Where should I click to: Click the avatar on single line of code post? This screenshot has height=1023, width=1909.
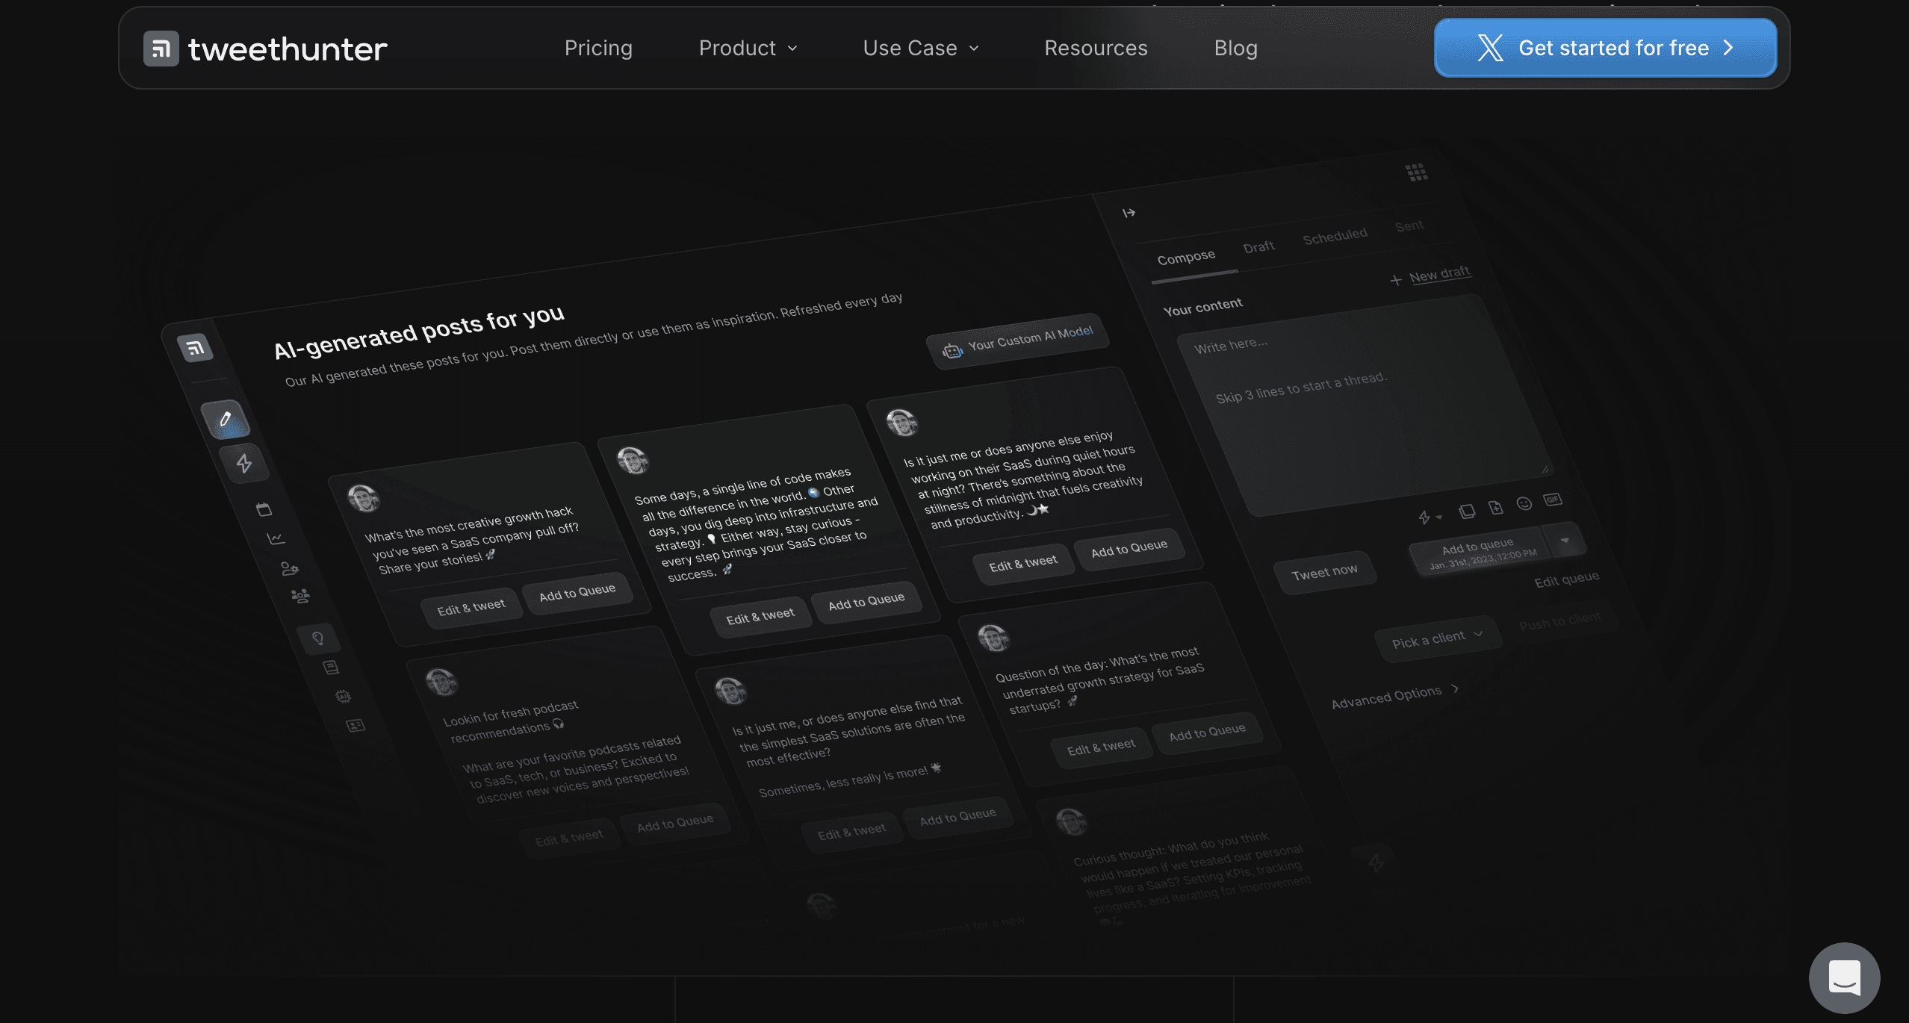tap(633, 460)
